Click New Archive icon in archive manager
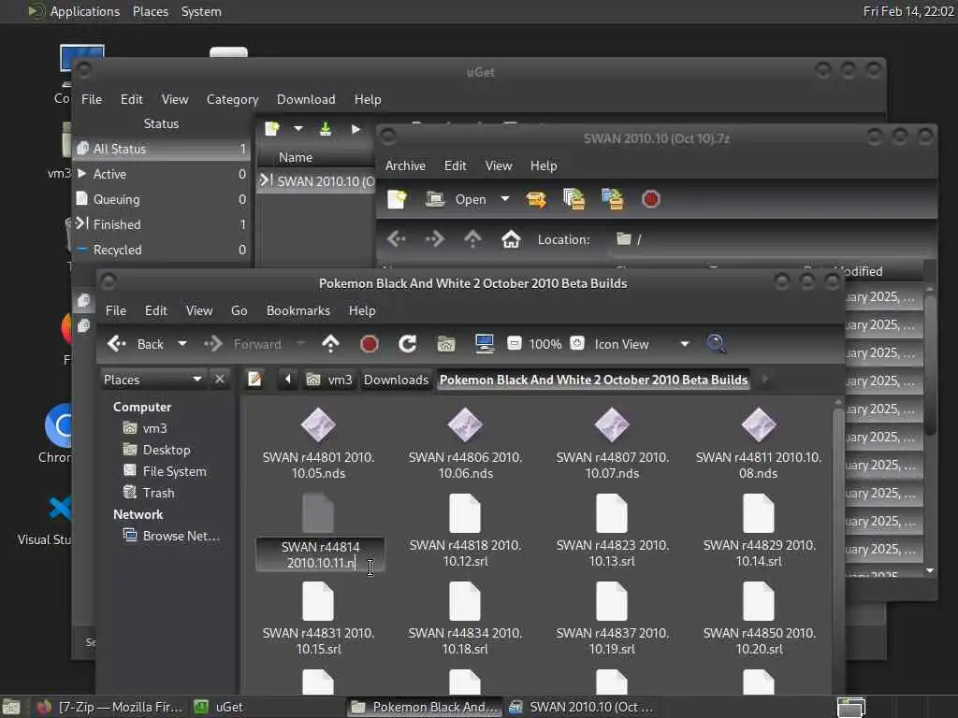Viewport: 958px width, 718px height. click(397, 200)
